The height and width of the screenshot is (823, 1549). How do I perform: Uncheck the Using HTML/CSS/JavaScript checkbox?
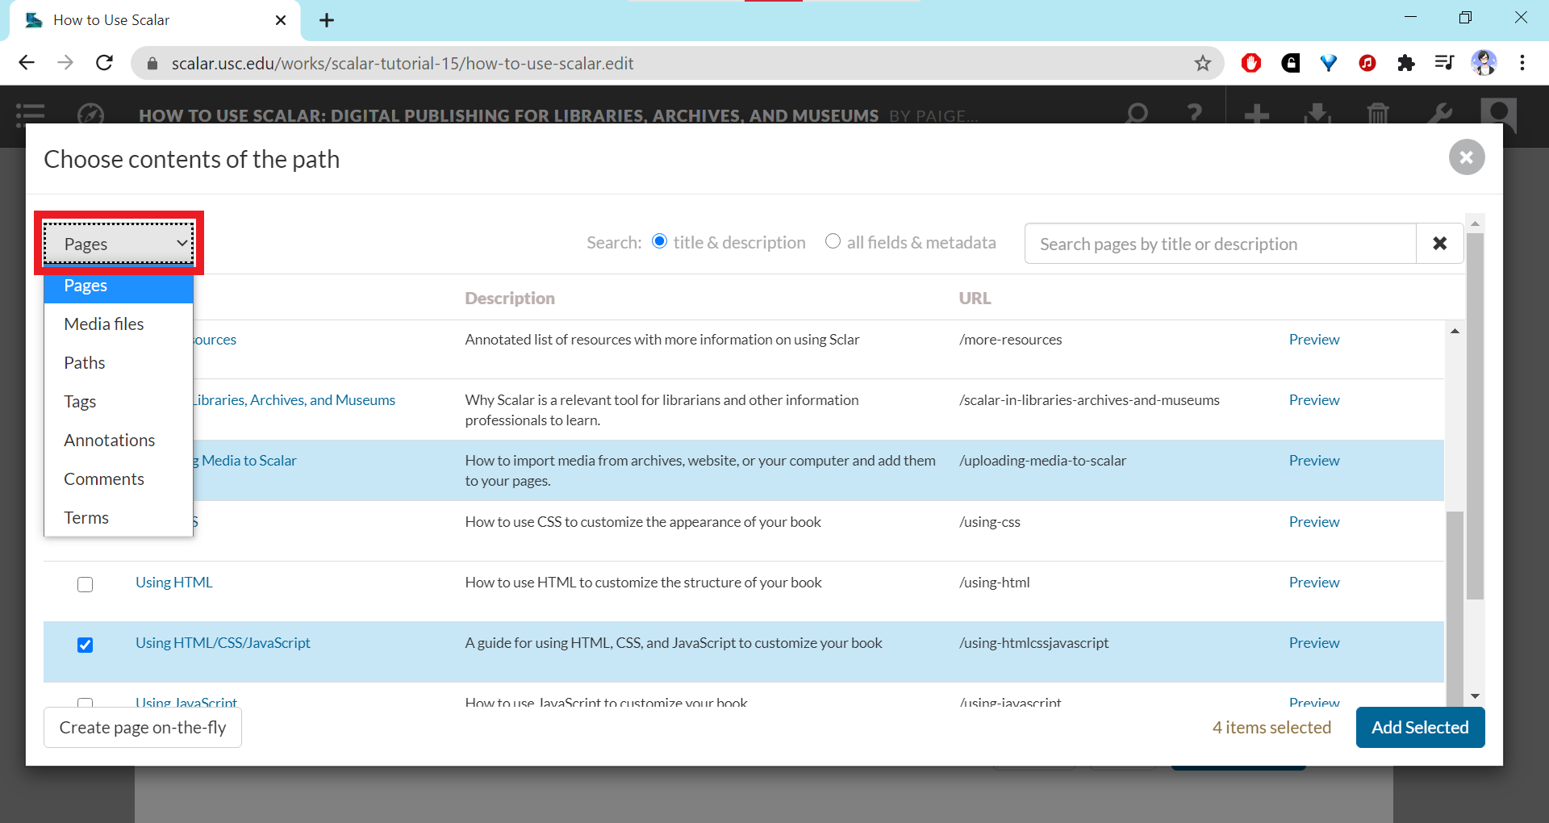86,645
